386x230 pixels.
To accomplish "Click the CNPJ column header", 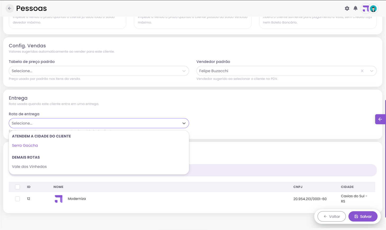I will click(x=298, y=187).
